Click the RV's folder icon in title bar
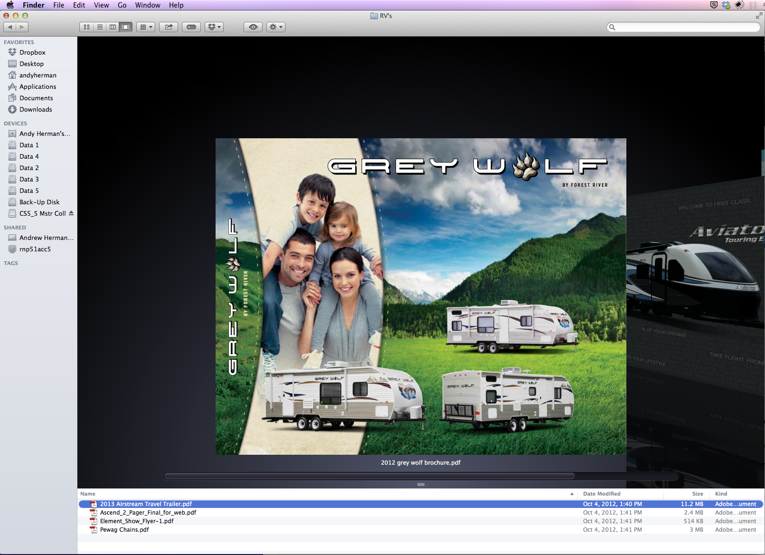 374,16
